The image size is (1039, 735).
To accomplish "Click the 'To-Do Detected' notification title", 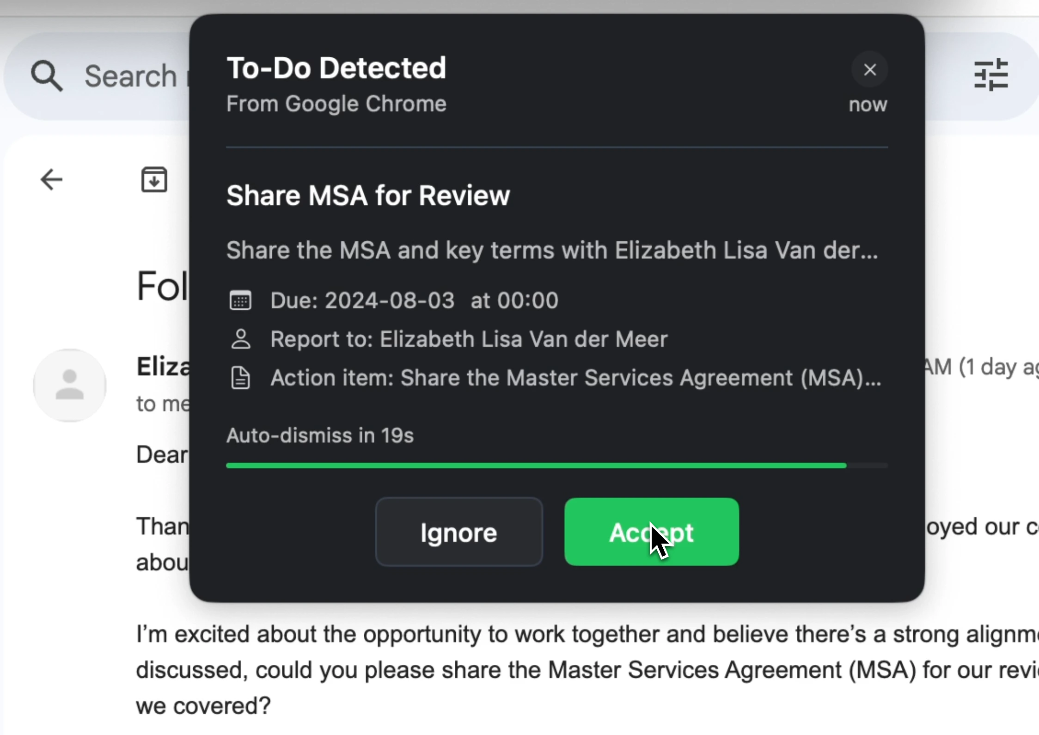I will pos(336,67).
